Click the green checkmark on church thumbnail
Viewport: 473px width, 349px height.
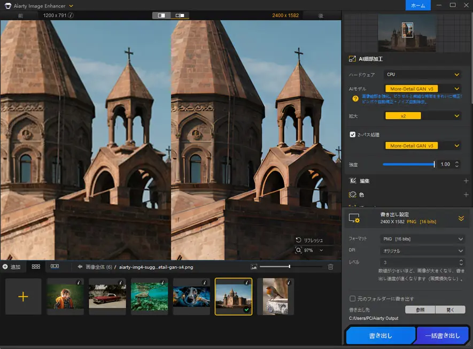tap(247, 310)
